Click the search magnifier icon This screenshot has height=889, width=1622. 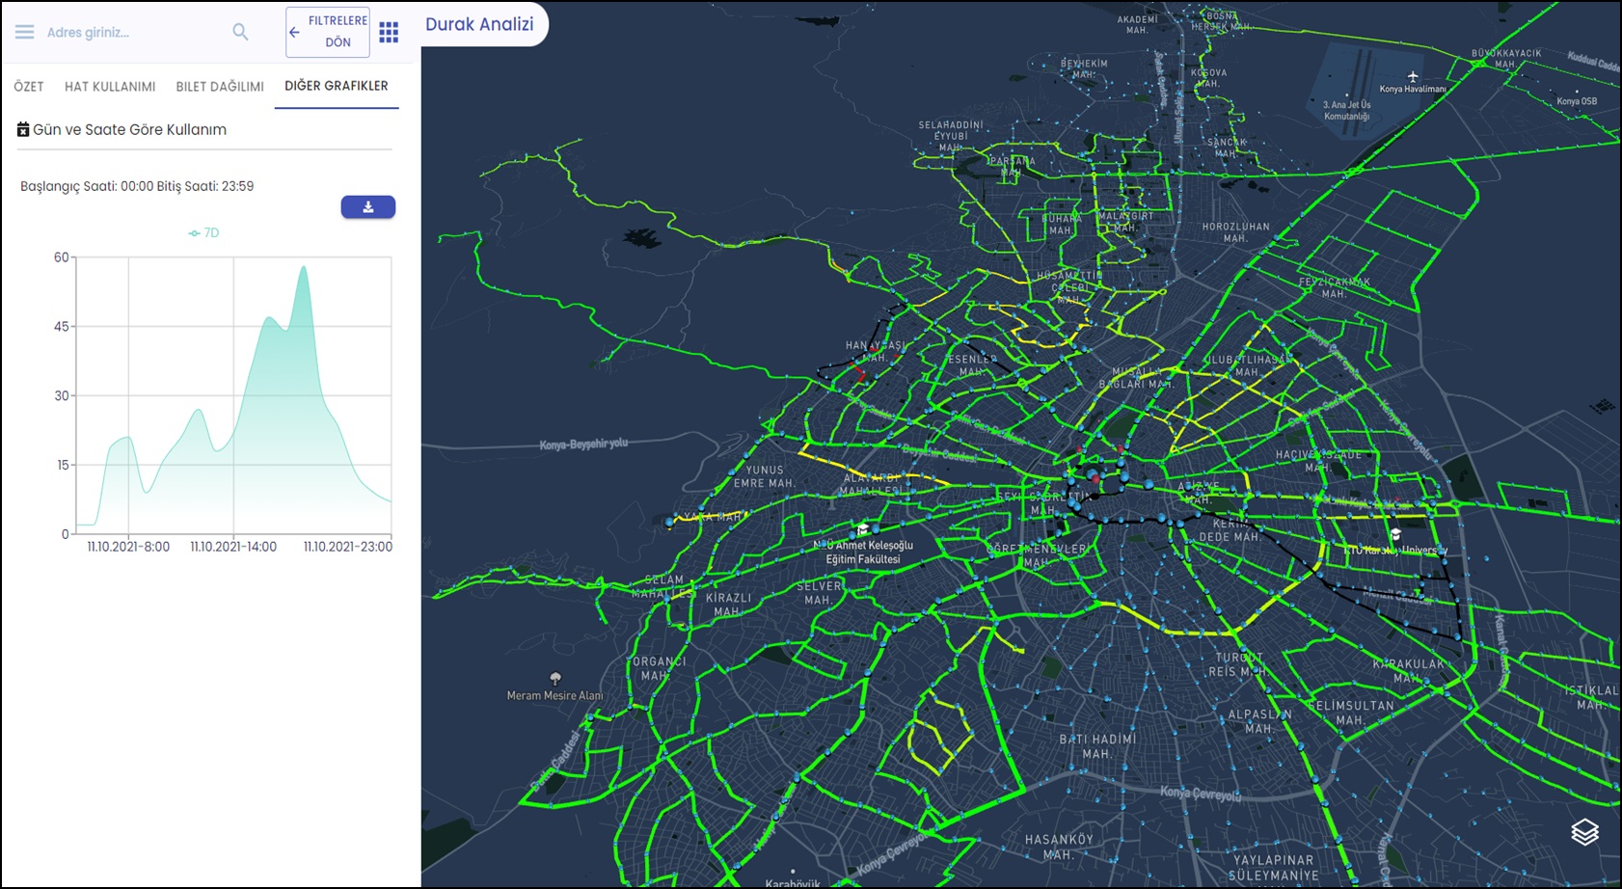click(x=240, y=32)
